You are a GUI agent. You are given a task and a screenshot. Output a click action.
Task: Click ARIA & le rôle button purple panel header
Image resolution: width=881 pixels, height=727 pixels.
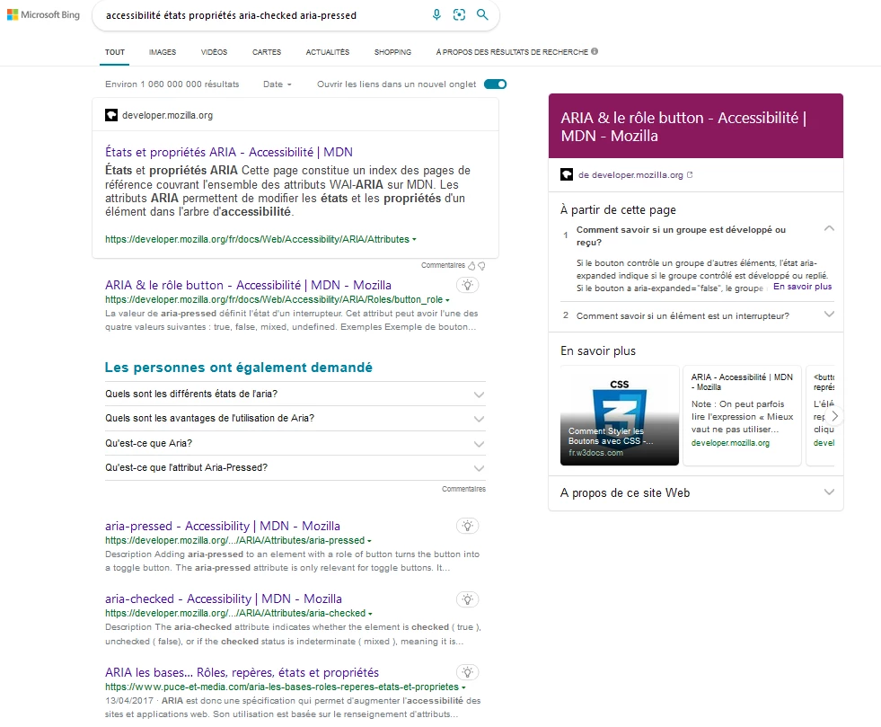tap(696, 126)
